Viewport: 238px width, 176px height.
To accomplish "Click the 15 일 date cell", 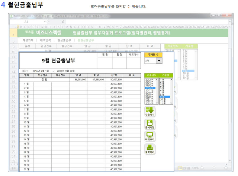I will [26, 143].
